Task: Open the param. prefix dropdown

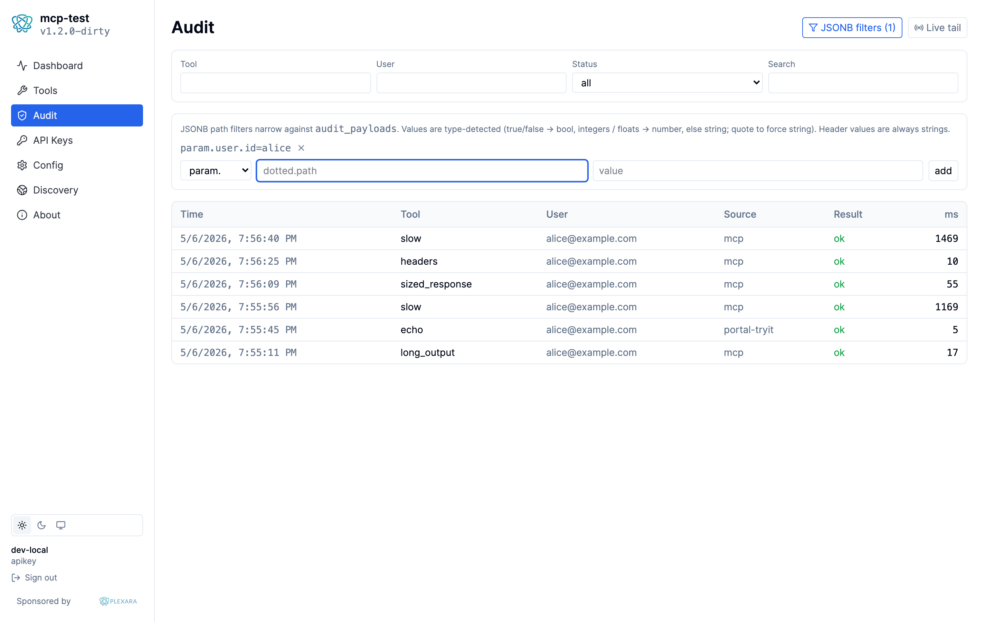Action: (216, 170)
